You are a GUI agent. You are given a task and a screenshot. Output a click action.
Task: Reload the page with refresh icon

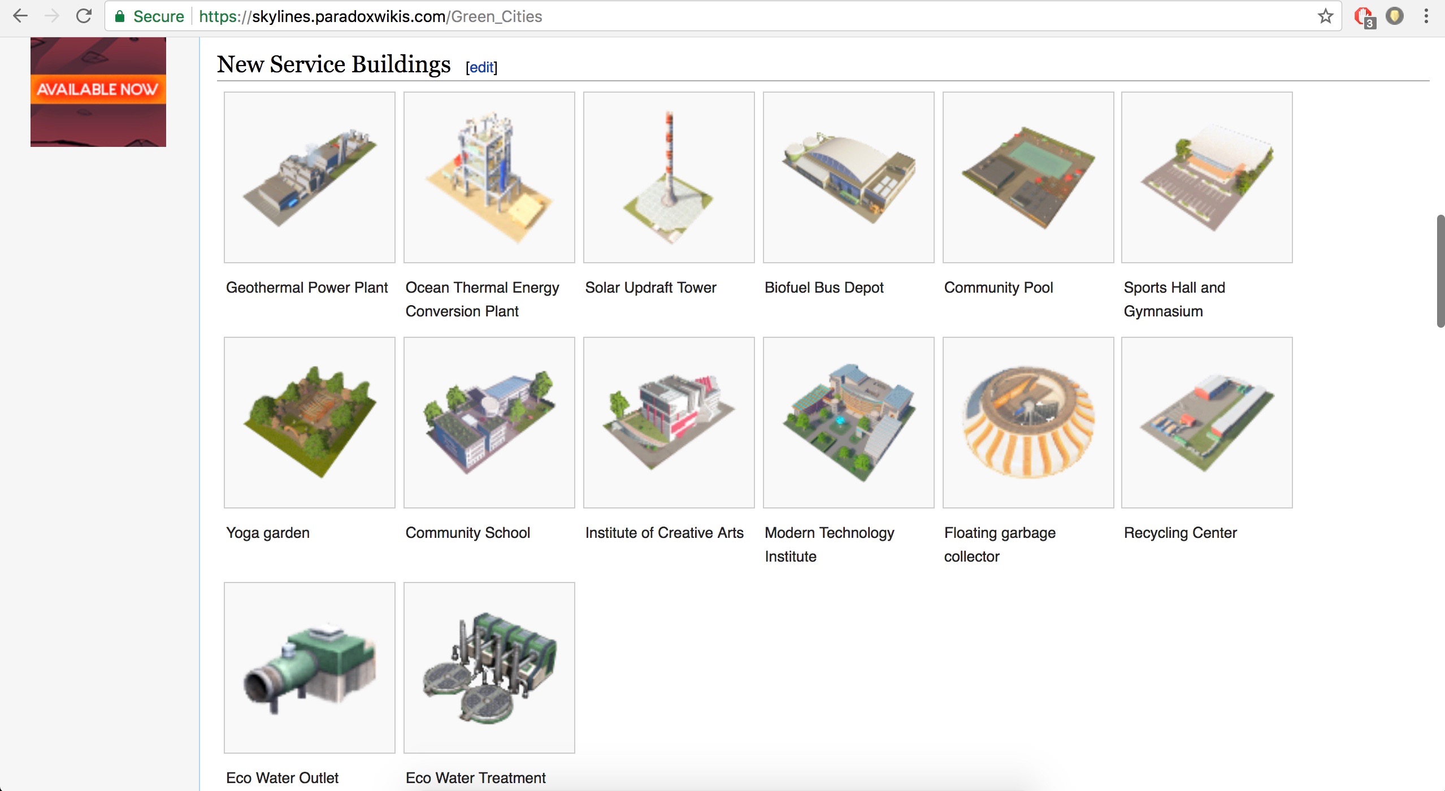[84, 16]
